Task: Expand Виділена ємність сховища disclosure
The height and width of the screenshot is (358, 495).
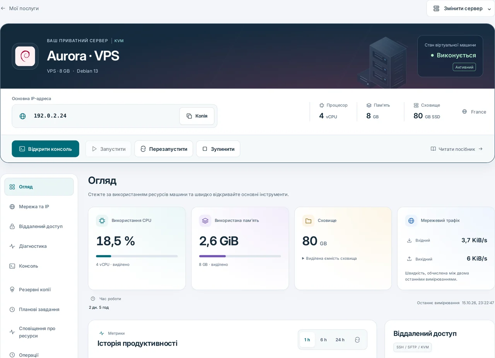Action: click(329, 258)
